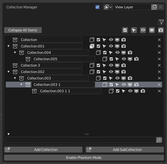Click the selectable arrow icon for Collection.002
167x164 pixels.
(104, 72)
